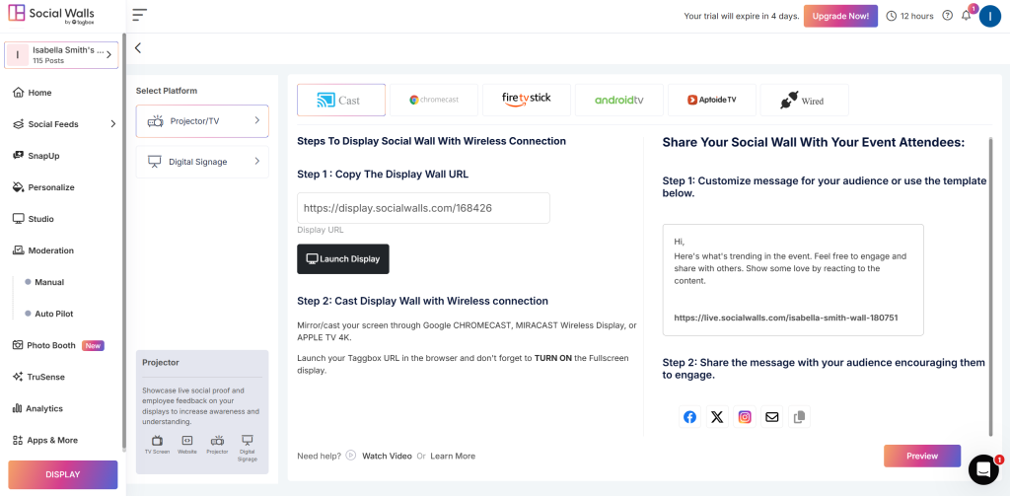The width and height of the screenshot is (1010, 496).
Task: Open the chat support bubble
Action: point(983,469)
